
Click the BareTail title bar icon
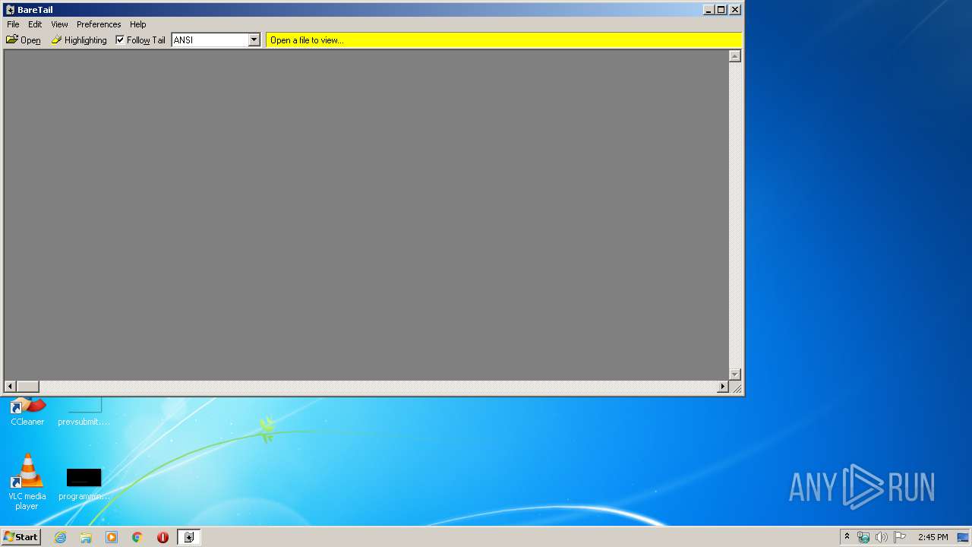(x=10, y=10)
